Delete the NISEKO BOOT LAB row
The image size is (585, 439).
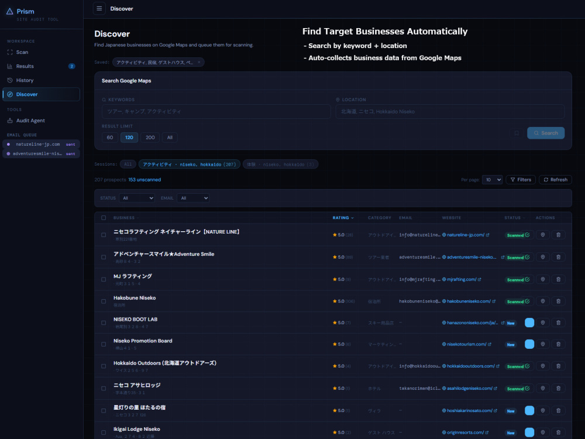tap(559, 323)
